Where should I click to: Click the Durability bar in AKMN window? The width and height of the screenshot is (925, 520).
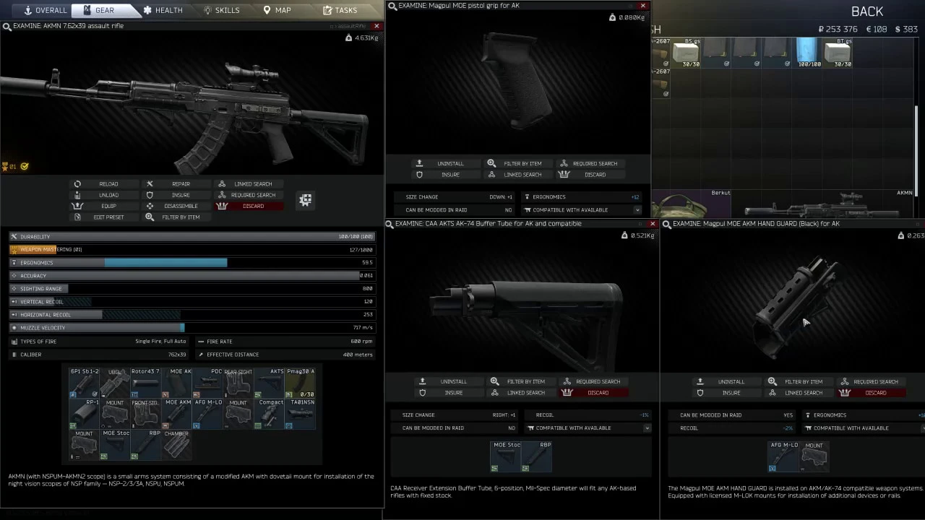tap(192, 237)
